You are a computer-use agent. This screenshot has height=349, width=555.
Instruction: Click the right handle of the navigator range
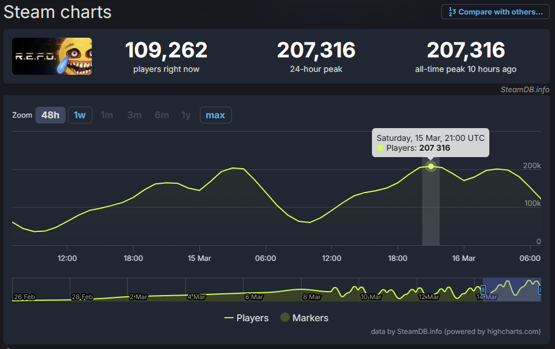pos(540,290)
